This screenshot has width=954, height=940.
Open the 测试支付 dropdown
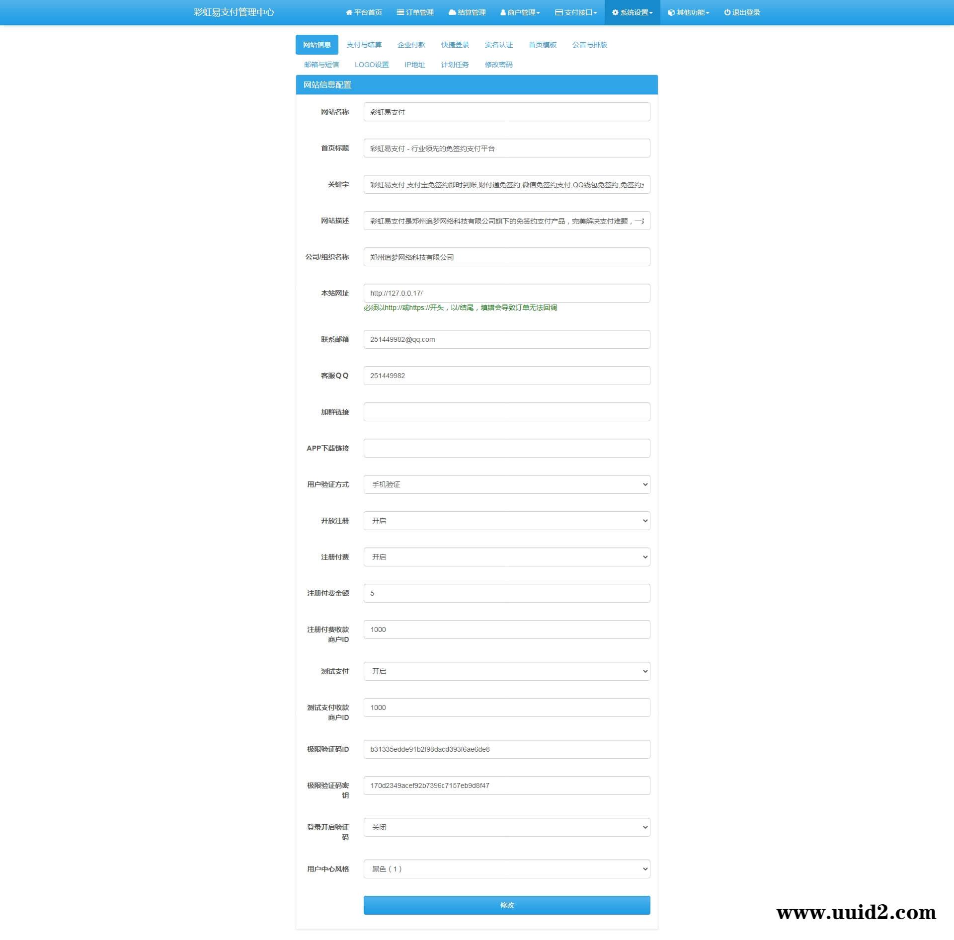point(506,671)
